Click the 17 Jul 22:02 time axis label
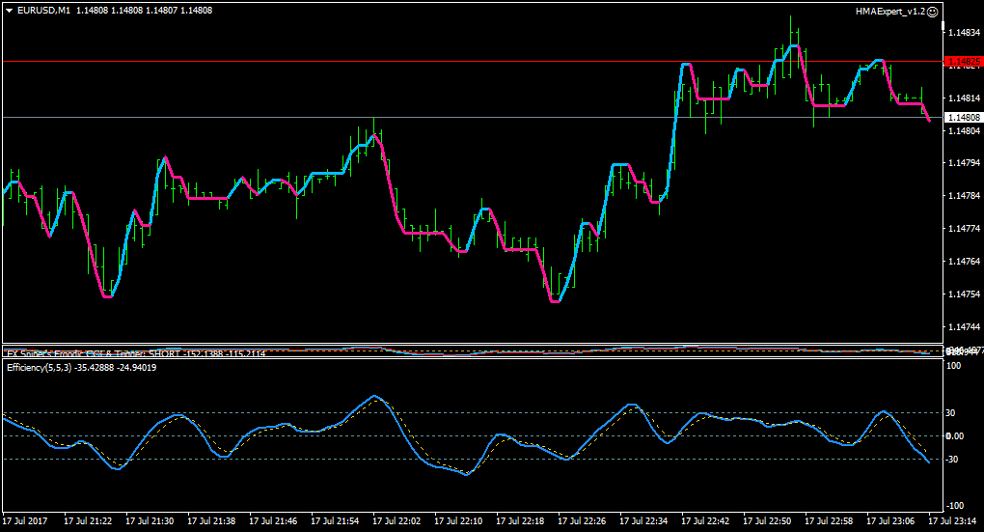The image size is (984, 532). [x=396, y=520]
